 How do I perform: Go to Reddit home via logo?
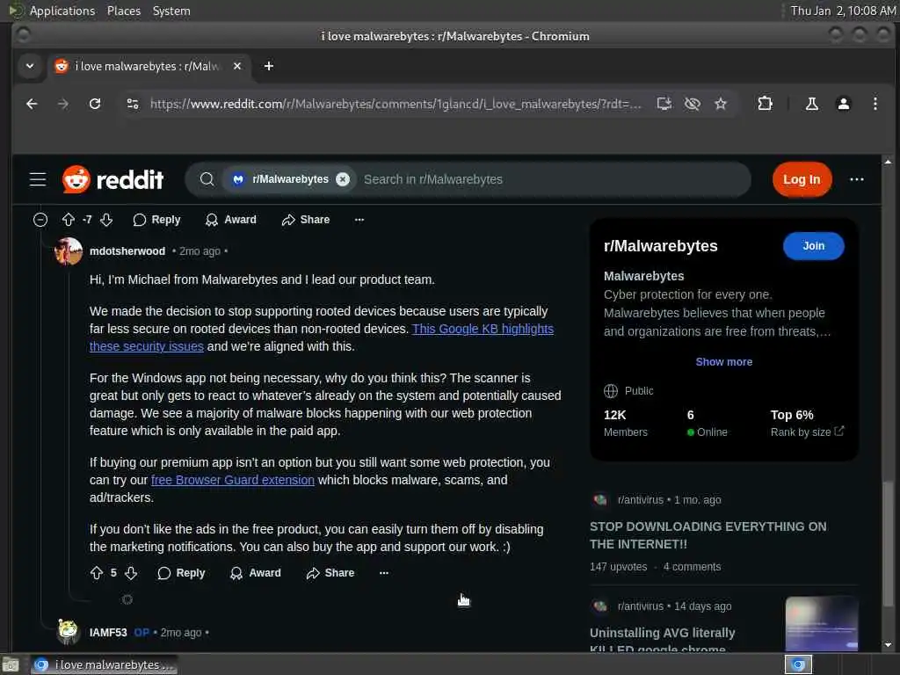[113, 179]
